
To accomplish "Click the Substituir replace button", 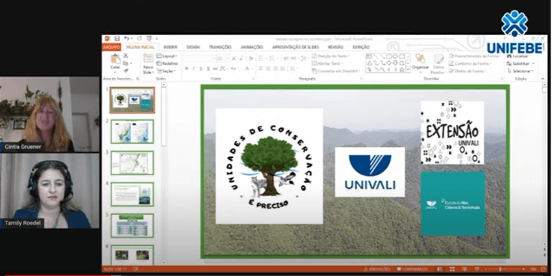I will [521, 64].
